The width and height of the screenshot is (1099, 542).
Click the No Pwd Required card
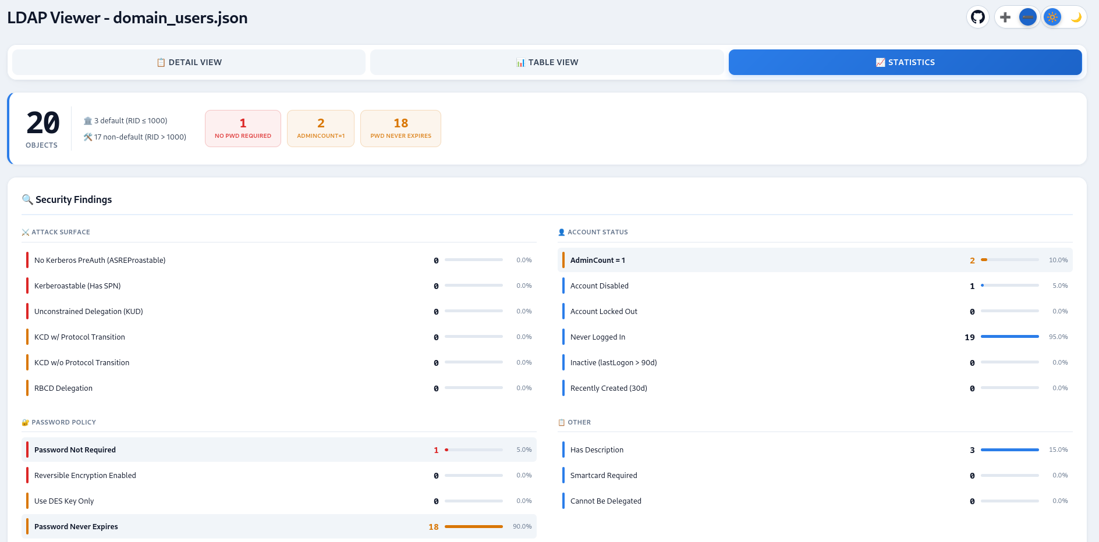(x=243, y=129)
